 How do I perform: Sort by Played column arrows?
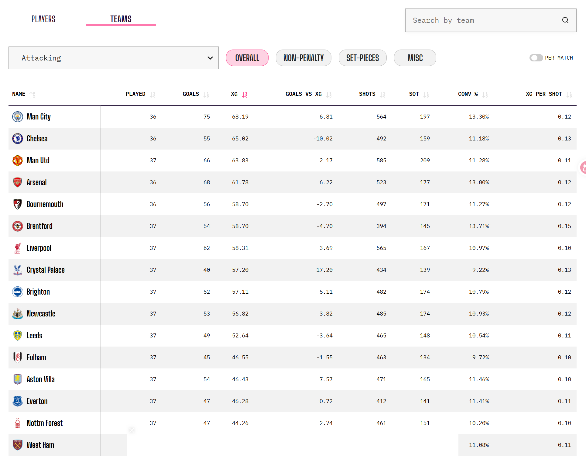[152, 95]
